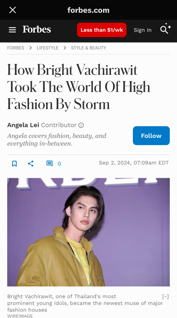Open the STYLE & BEAUTY breadcrumb
Image resolution: width=177 pixels, height=318 pixels.
[88, 48]
